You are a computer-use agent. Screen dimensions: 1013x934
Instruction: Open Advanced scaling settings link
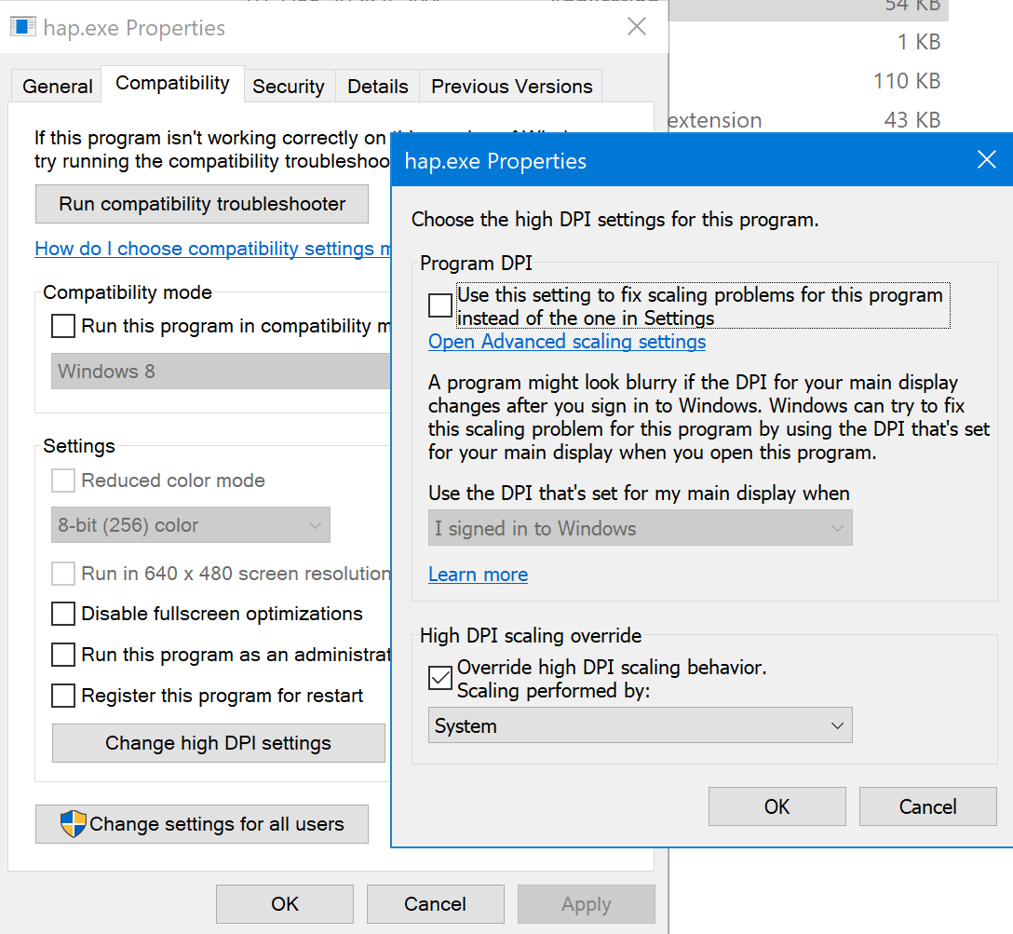(x=567, y=342)
